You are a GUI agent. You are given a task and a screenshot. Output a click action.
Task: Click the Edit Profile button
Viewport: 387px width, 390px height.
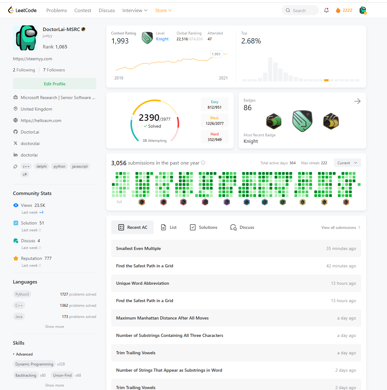(55, 84)
